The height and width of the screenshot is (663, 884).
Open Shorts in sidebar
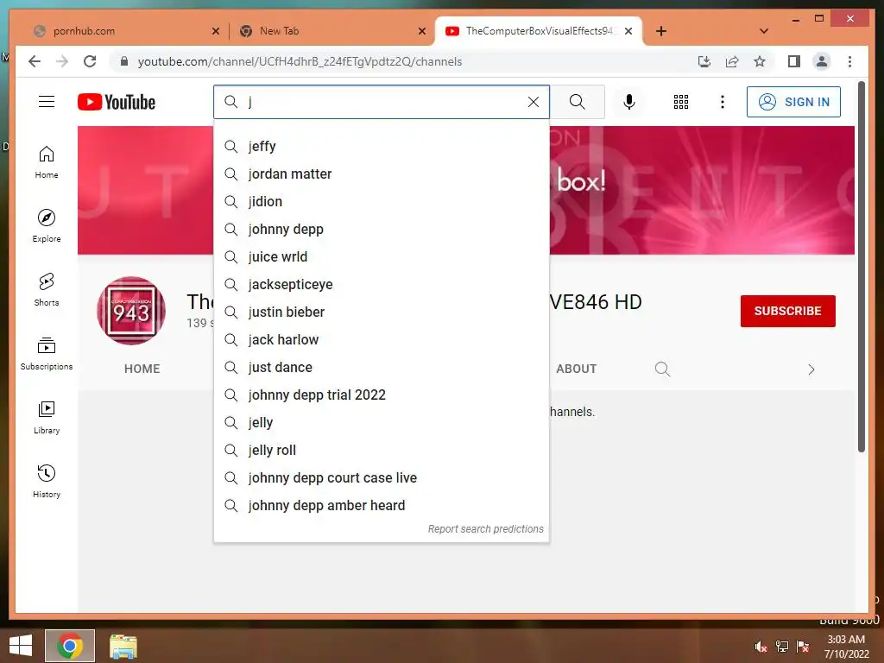click(47, 290)
